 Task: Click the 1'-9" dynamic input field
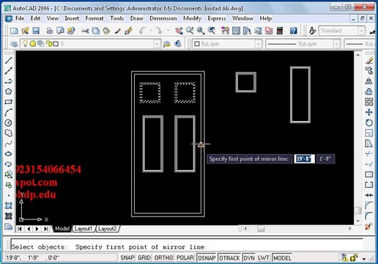(325, 159)
